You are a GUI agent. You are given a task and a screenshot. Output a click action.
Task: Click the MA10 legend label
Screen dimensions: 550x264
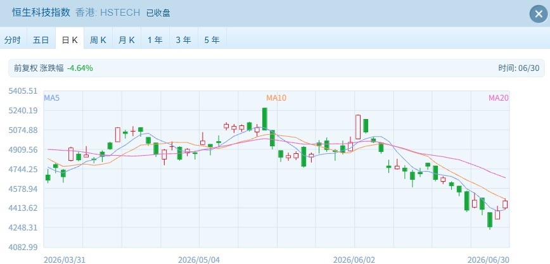[x=276, y=98]
